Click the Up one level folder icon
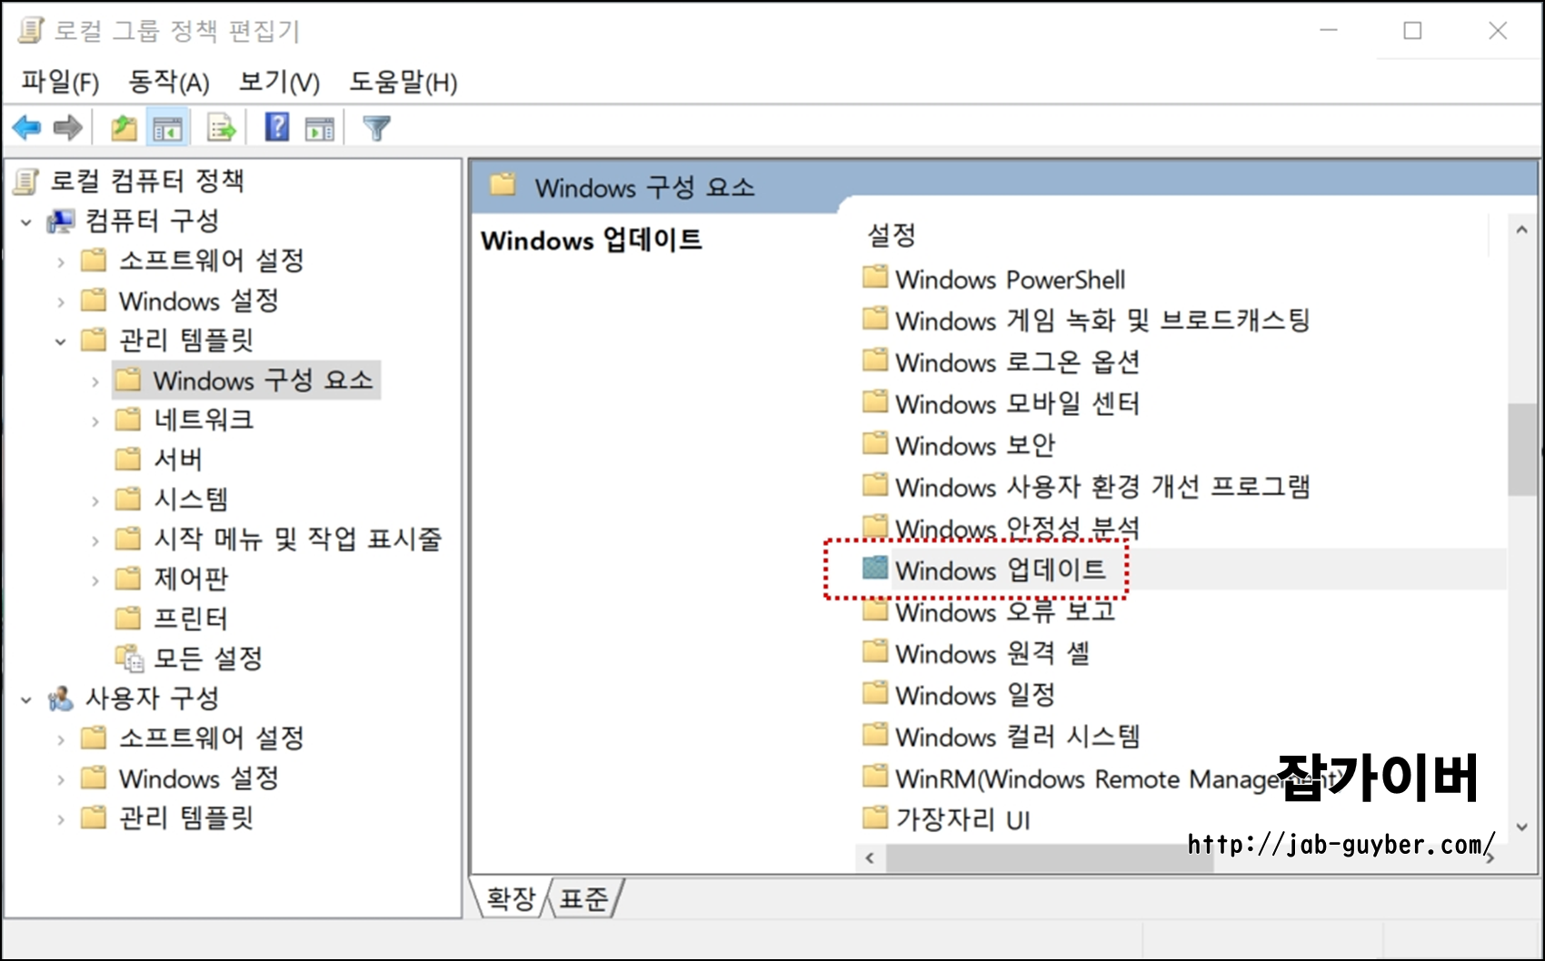1545x961 pixels. (x=124, y=128)
